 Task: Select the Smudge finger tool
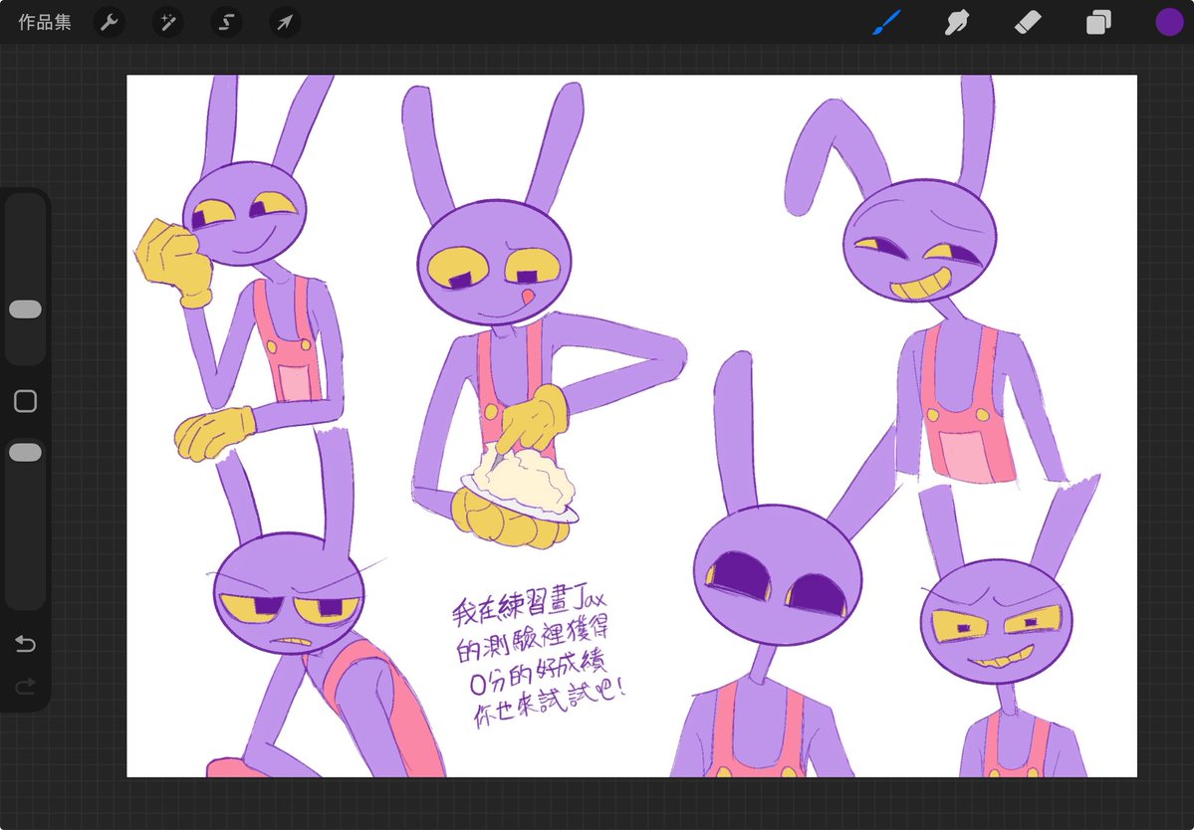[956, 22]
